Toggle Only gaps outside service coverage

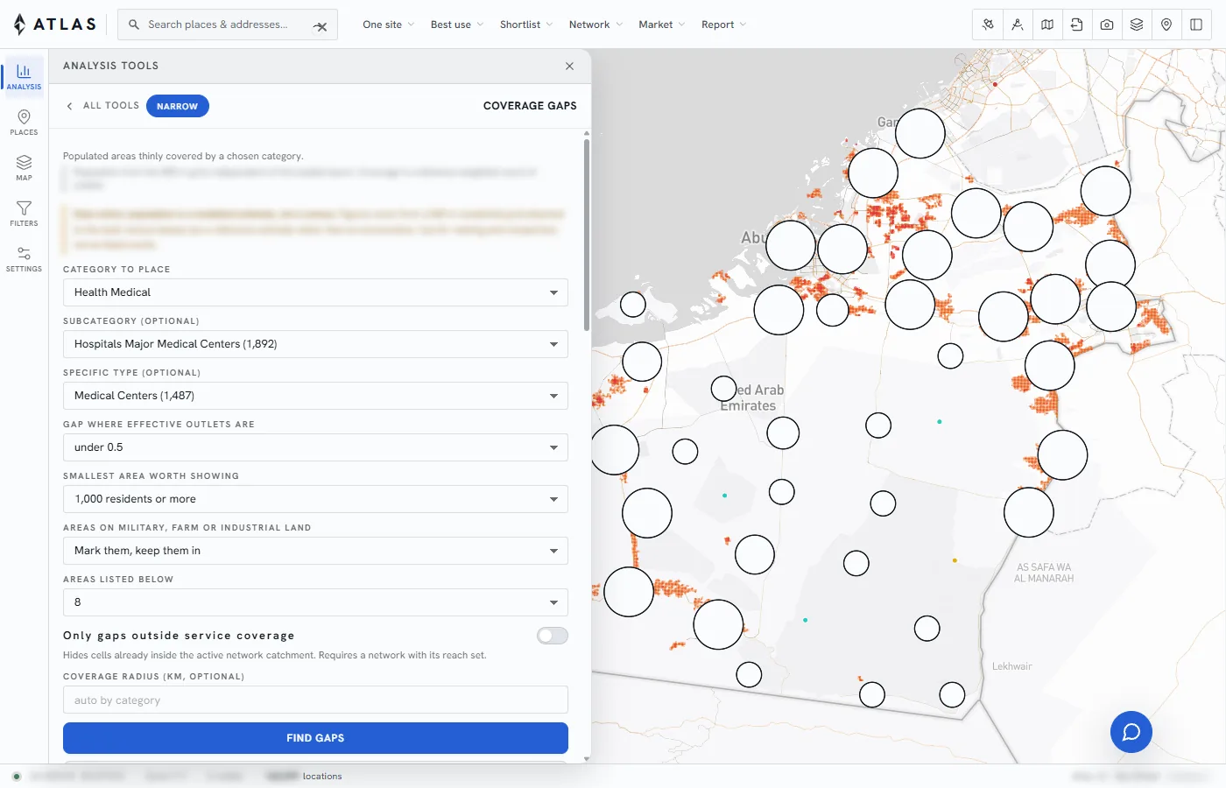click(553, 636)
